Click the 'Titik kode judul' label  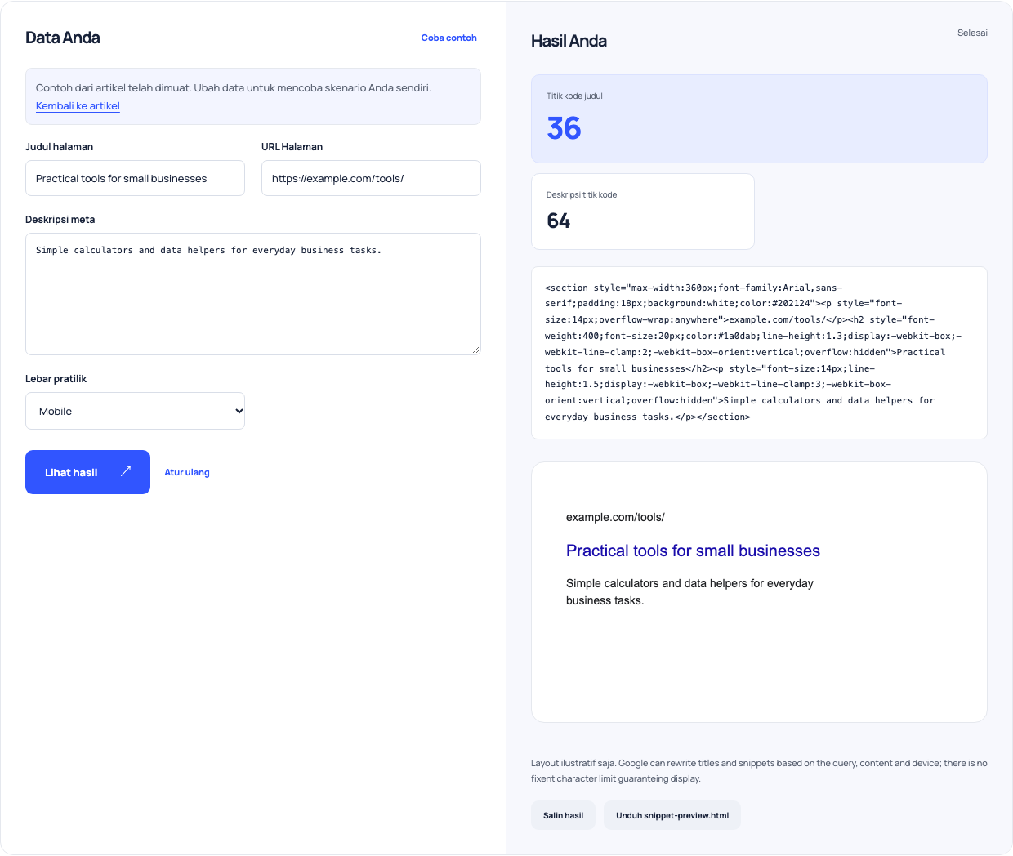(x=574, y=96)
